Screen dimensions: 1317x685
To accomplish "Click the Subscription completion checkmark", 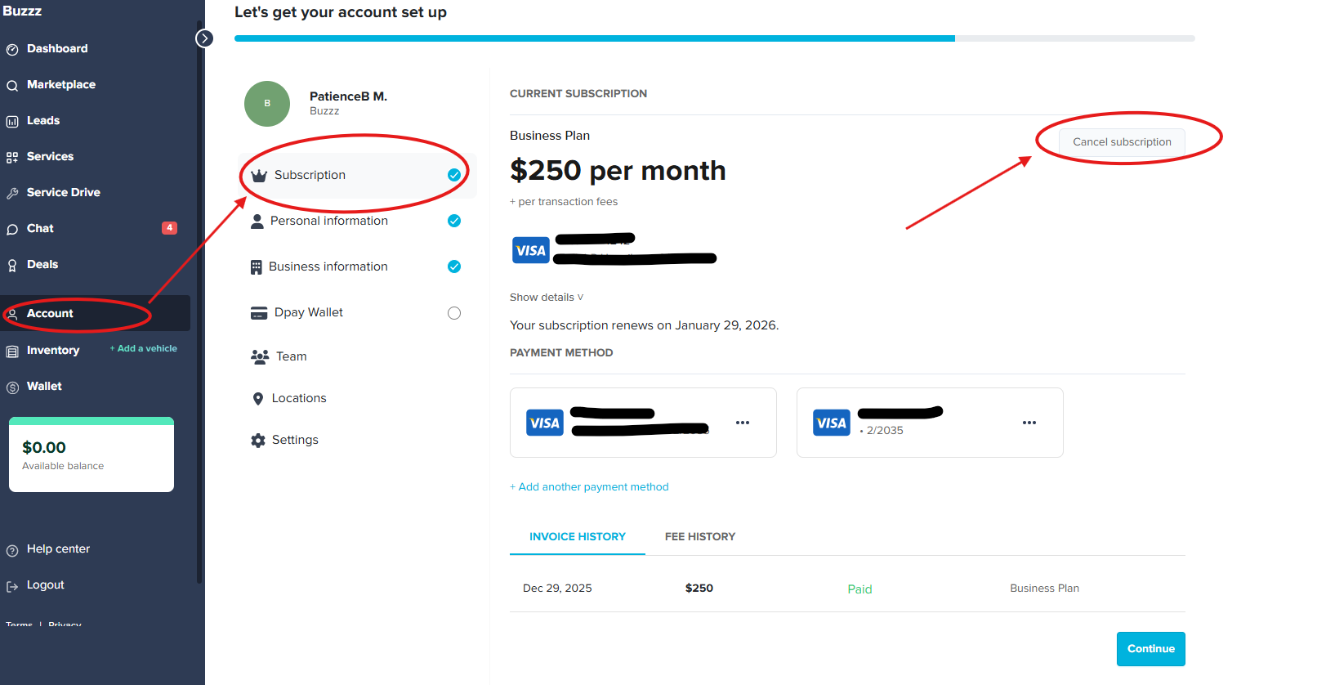I will point(454,174).
